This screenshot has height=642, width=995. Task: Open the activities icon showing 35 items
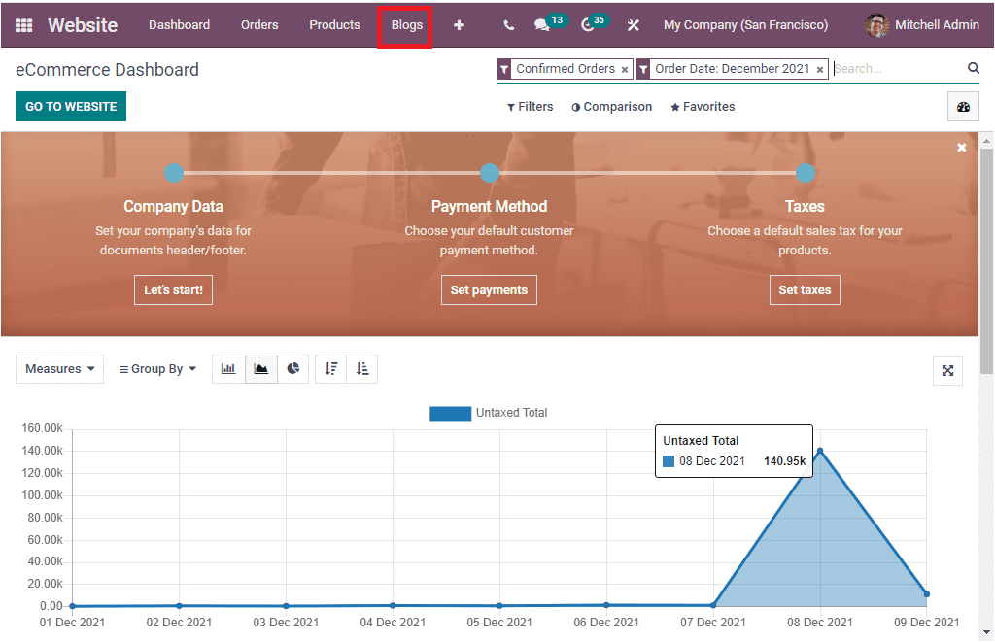point(589,25)
